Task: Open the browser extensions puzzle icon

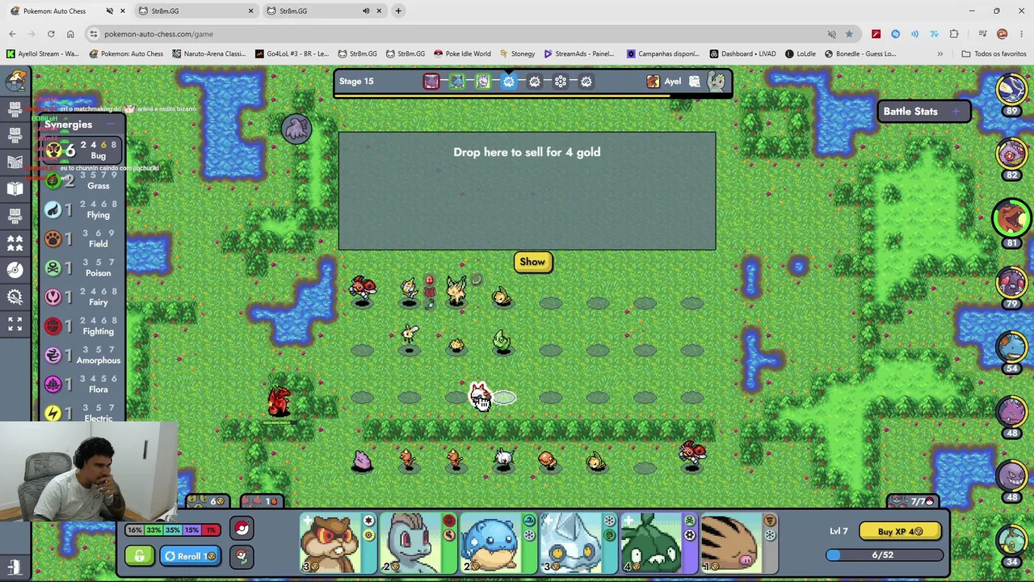Action: pos(954,34)
